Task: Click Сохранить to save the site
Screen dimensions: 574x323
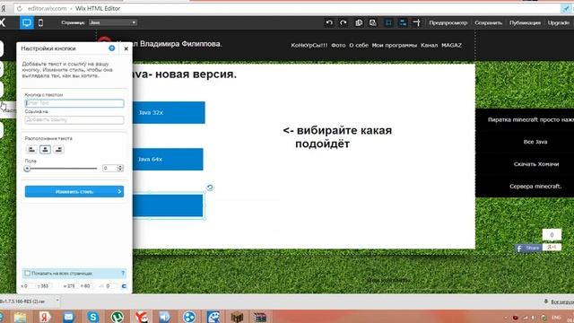Action: pos(488,22)
